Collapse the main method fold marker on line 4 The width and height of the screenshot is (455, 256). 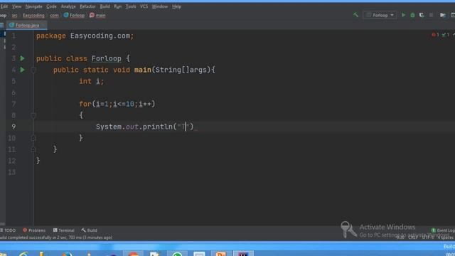pyautogui.click(x=33, y=70)
